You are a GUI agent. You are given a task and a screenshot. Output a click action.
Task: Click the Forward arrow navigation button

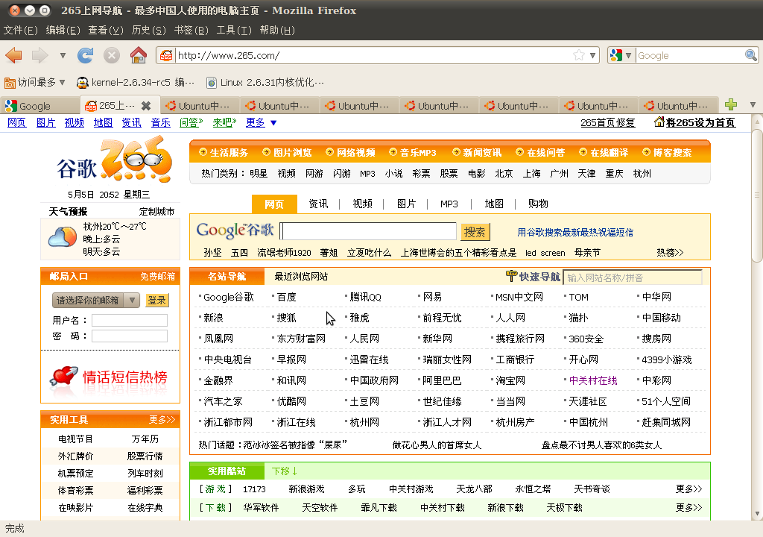point(40,55)
